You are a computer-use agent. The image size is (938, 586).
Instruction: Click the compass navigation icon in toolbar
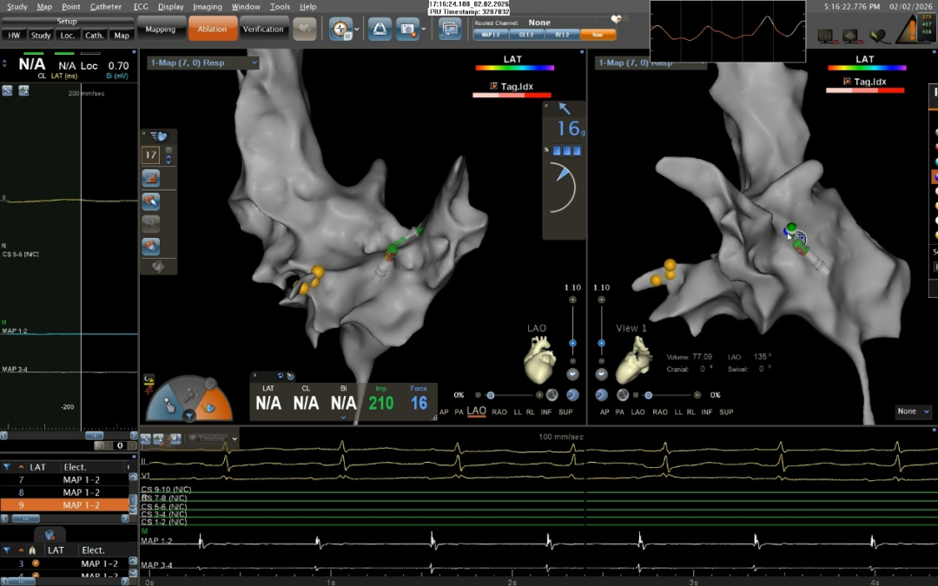[x=340, y=30]
